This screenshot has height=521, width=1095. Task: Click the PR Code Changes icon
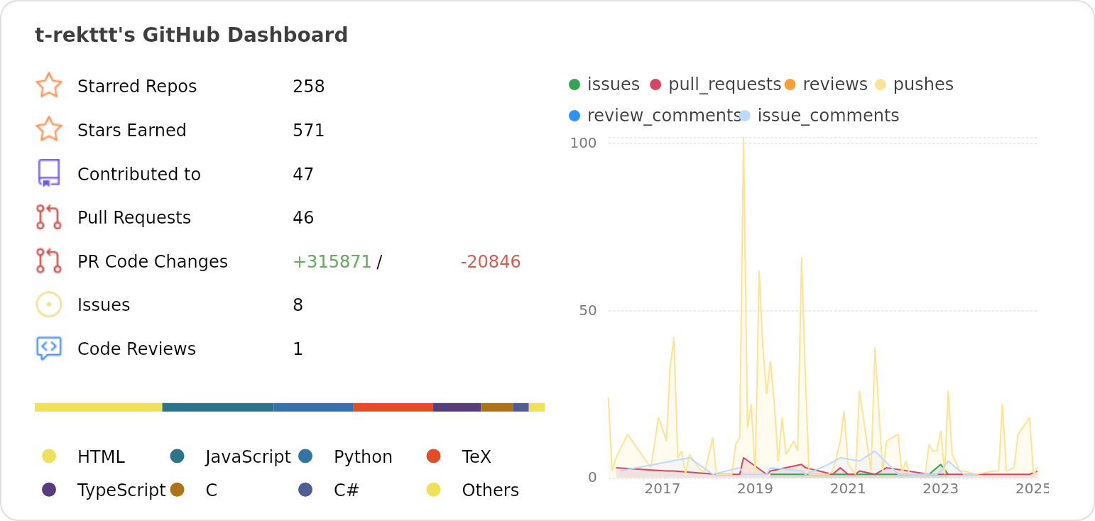point(49,261)
